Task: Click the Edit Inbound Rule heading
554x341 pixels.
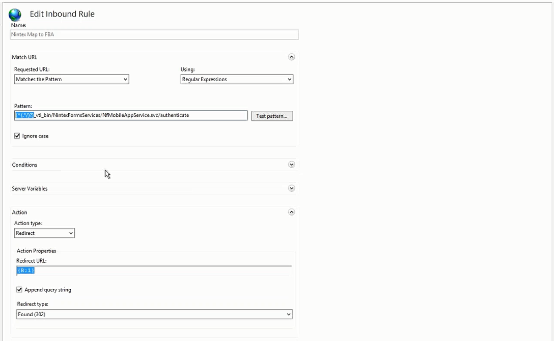Action: point(62,14)
